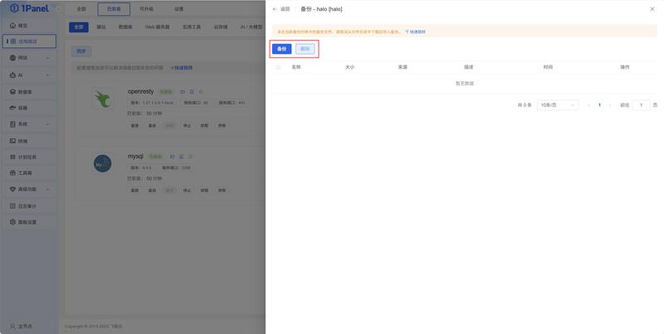Click the blue 备份 backup button

(x=281, y=49)
